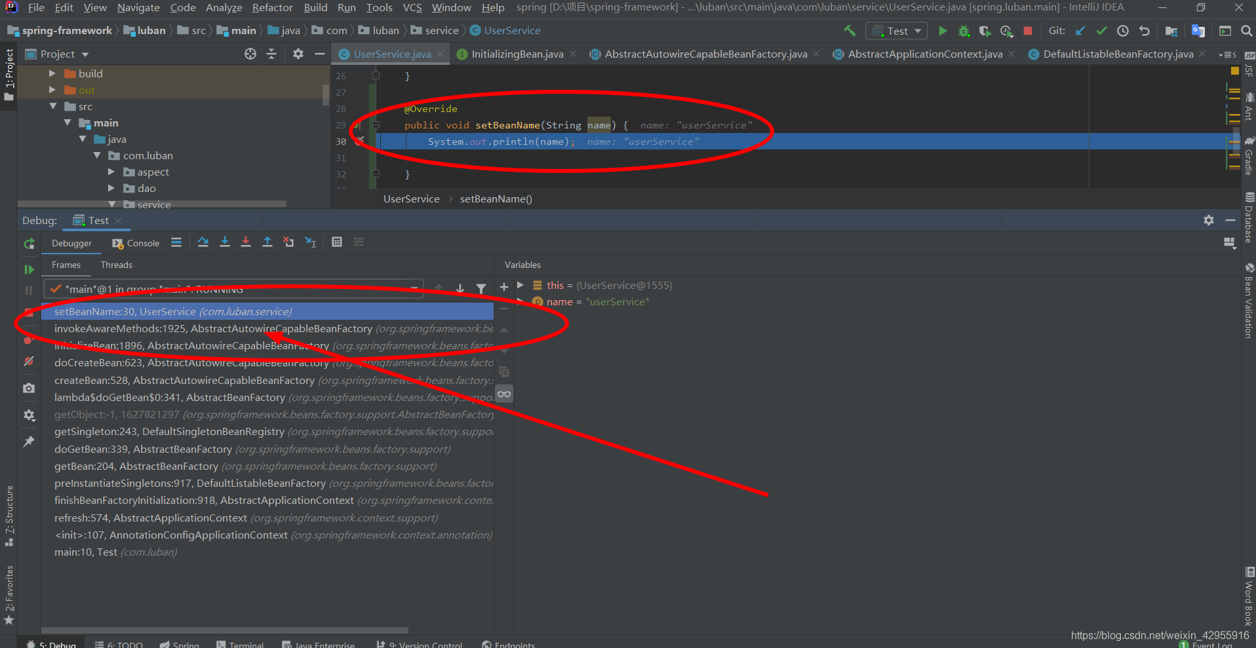Step Into the current method call
The height and width of the screenshot is (648, 1256).
click(x=225, y=242)
